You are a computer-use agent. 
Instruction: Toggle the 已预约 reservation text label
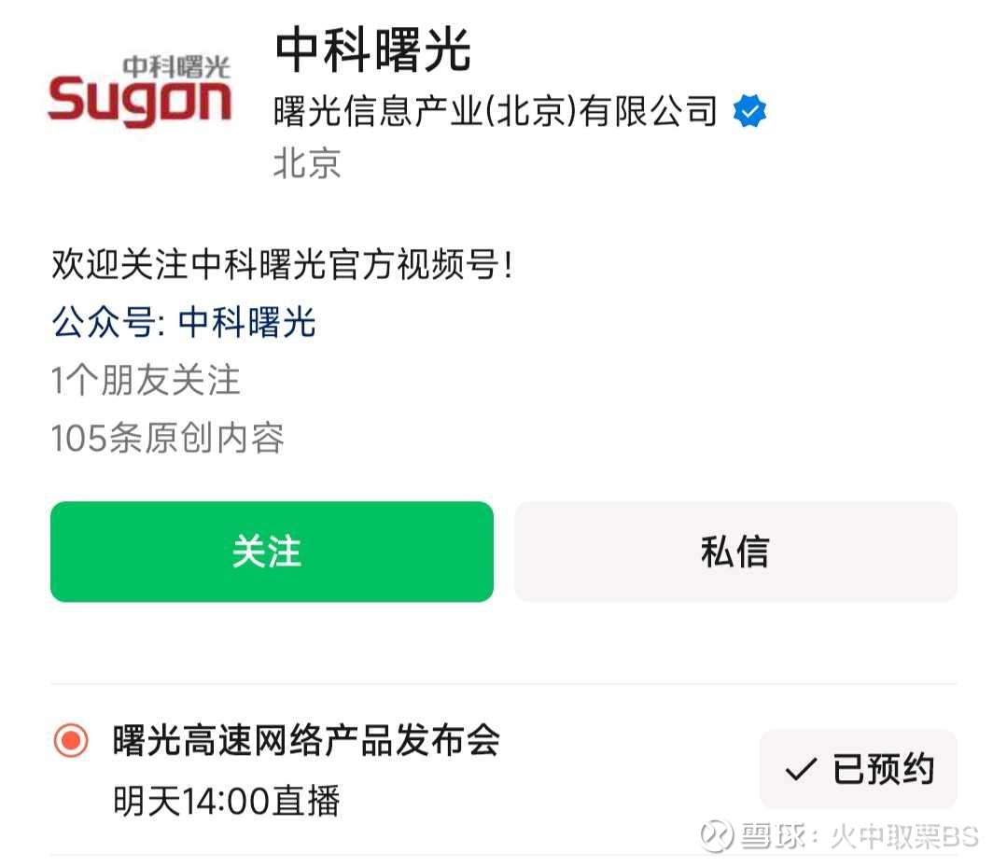point(882,770)
